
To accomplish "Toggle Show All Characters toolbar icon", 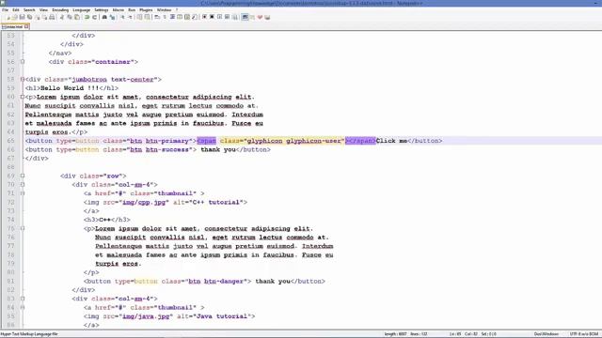I will click(x=165, y=17).
